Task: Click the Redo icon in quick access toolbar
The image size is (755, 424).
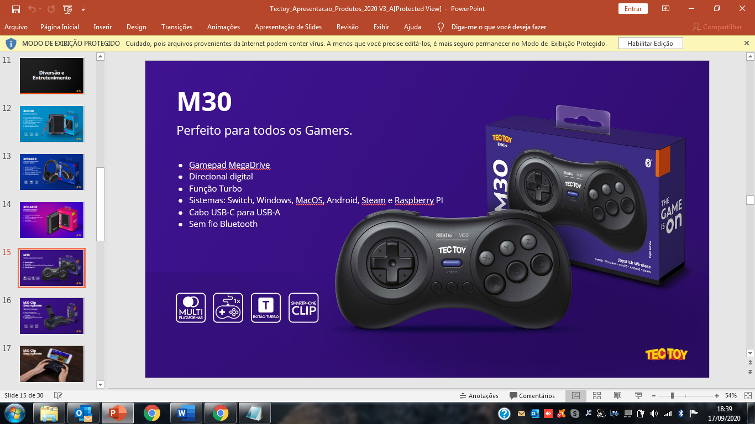Action: [51, 9]
